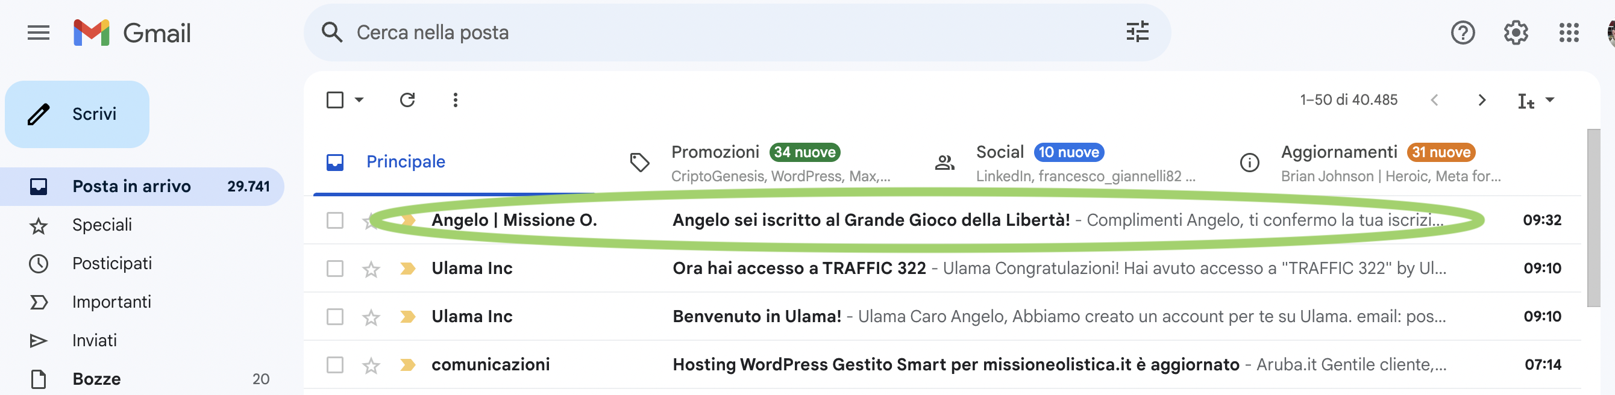1615x395 pixels.
Task: Open the three-dot more options menu
Action: coord(455,100)
